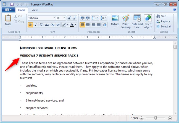Zoom out with the minus button
This screenshot has height=123, width=179.
click(141, 118)
